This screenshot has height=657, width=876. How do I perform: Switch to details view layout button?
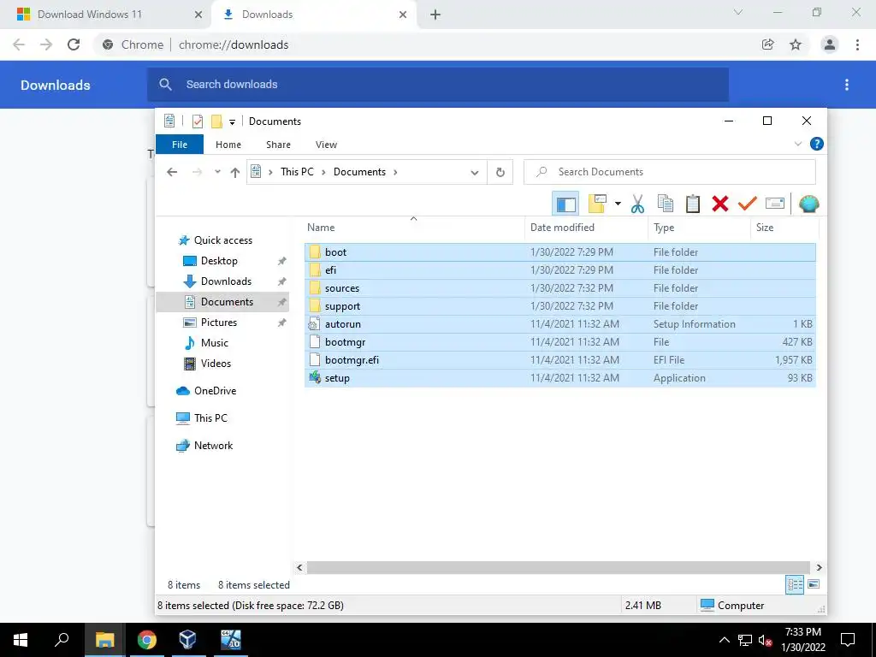tap(795, 585)
